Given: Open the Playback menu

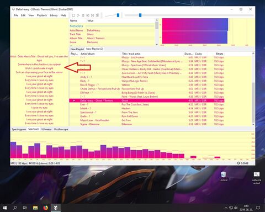Looking at the screenshot, I should pyautogui.click(x=42, y=15).
